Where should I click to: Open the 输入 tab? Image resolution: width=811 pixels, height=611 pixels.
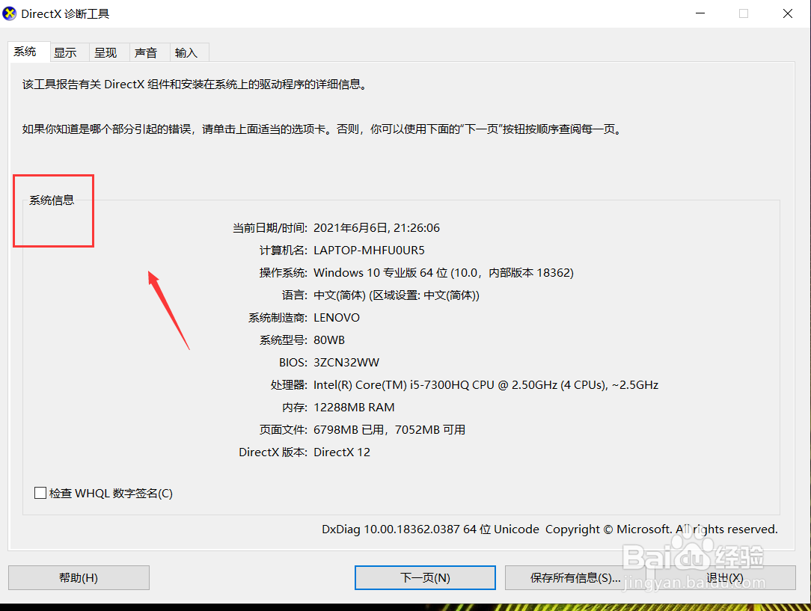pos(189,52)
